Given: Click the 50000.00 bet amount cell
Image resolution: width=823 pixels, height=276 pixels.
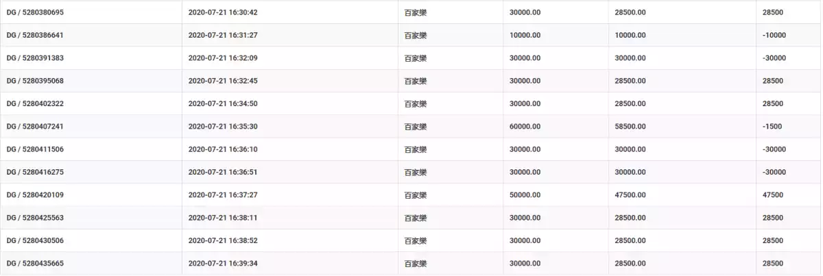Looking at the screenshot, I should coord(525,195).
